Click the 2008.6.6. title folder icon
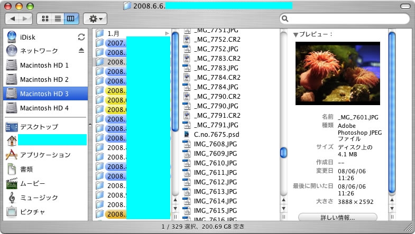 point(127,6)
